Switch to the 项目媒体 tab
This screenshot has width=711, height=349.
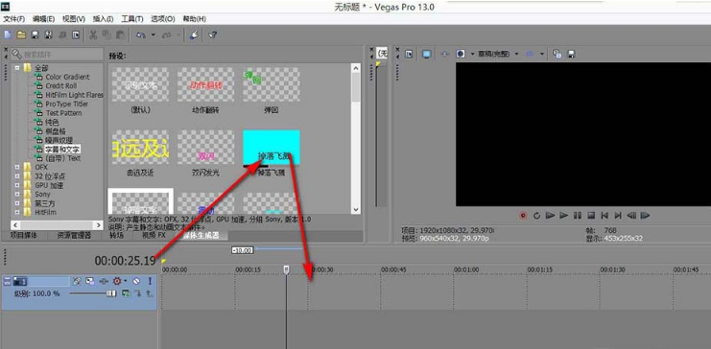[24, 236]
